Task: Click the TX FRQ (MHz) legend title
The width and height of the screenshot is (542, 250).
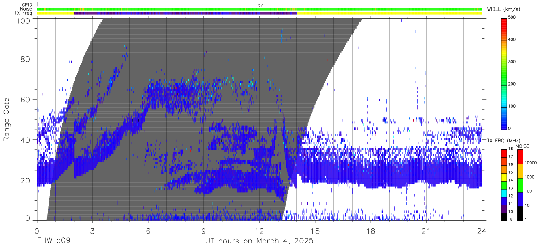Action: pyautogui.click(x=504, y=141)
